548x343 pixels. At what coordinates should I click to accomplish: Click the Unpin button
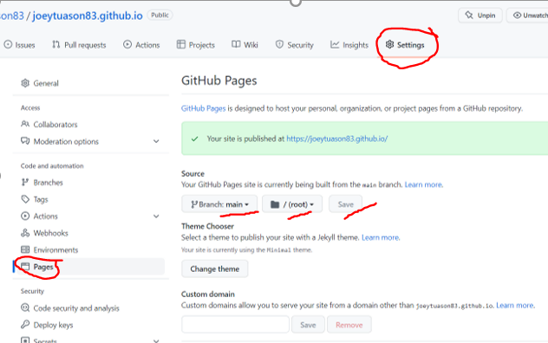480,16
